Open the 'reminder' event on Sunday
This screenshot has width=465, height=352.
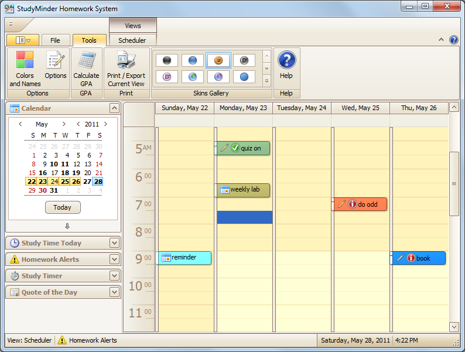pos(184,258)
